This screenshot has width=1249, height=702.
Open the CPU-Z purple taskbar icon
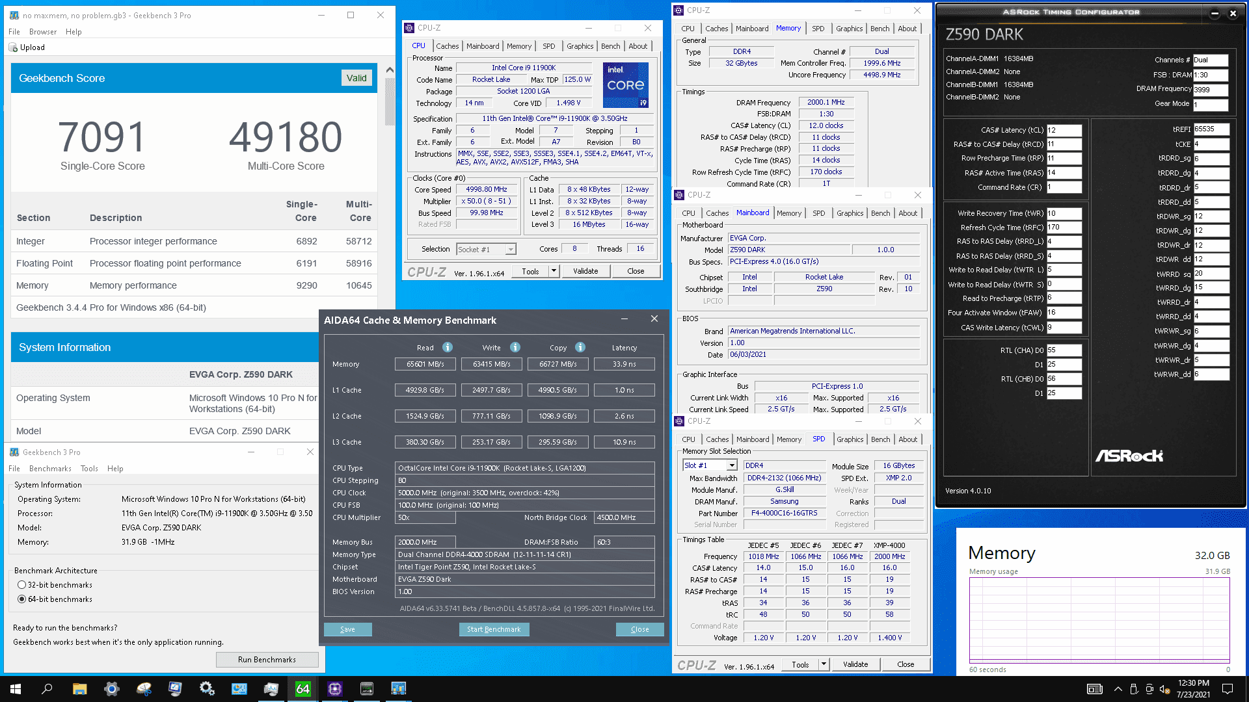[x=335, y=689]
